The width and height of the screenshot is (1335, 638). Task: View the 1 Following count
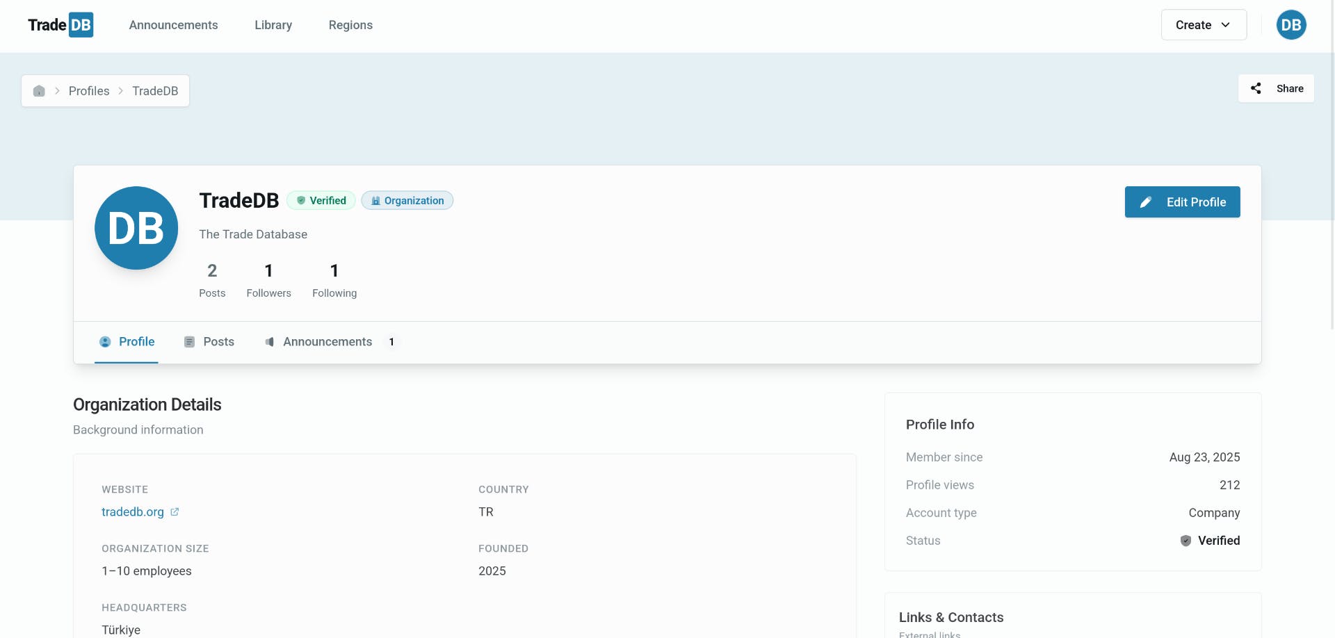coord(334,281)
